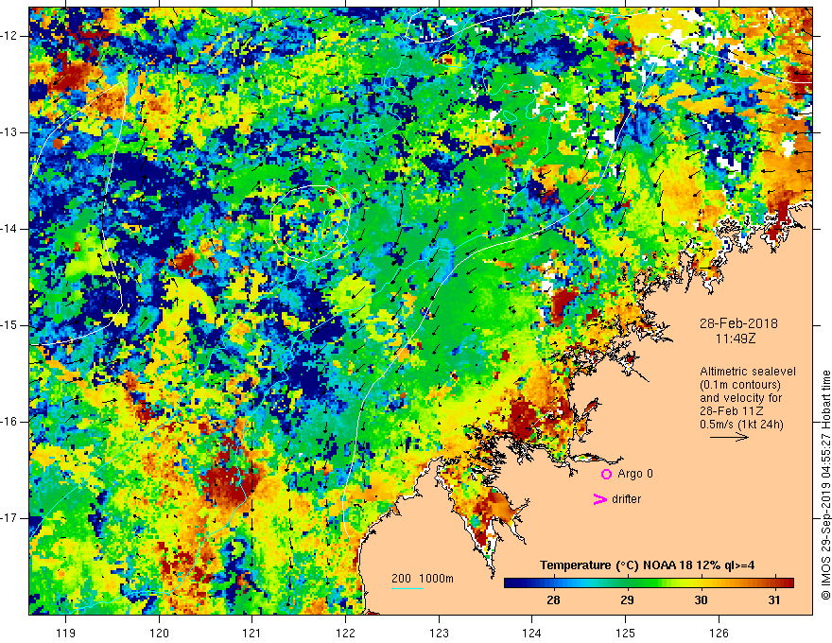The image size is (832, 643).
Task: Click the latitude label '-17'
Action: pyautogui.click(x=9, y=518)
